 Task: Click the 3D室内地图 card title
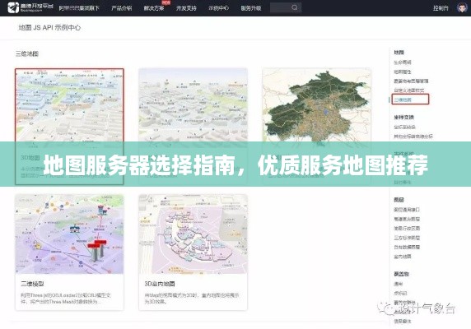[160, 284]
